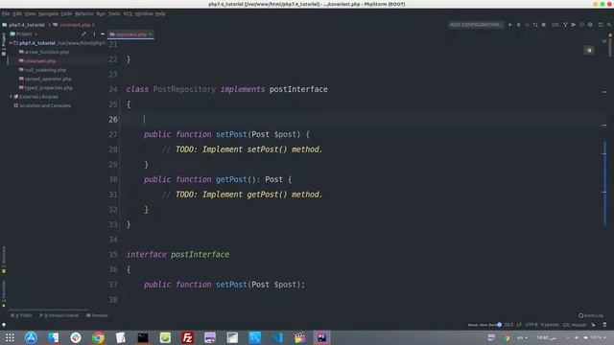Open the TODO tool window
The image size is (614, 345).
tap(21, 315)
